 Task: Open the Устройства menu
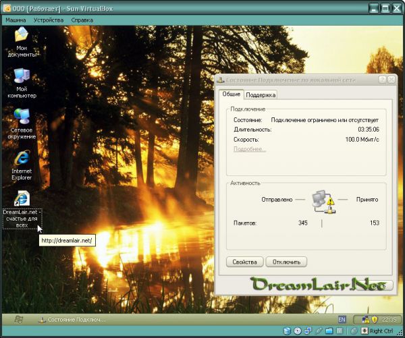pyautogui.click(x=48, y=20)
